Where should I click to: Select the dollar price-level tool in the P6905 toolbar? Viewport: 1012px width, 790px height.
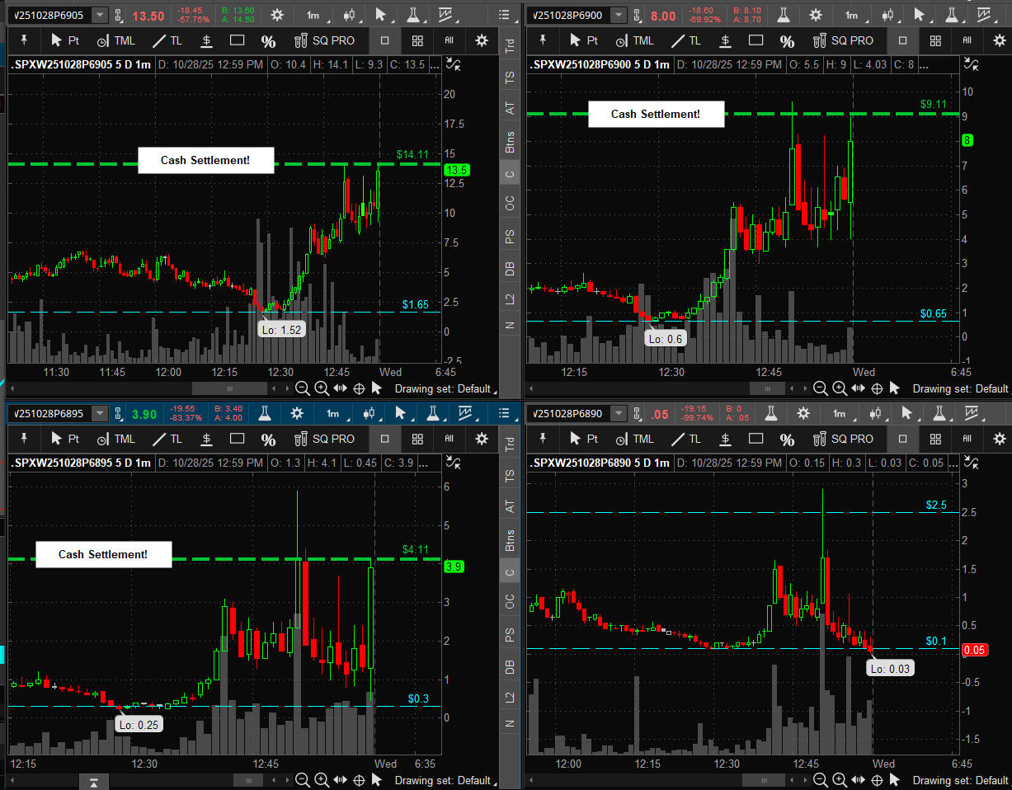(x=206, y=40)
